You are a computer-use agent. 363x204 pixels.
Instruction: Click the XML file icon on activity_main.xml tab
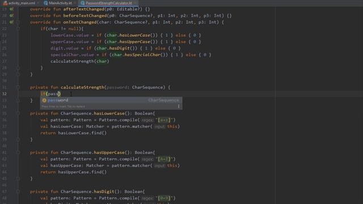point(5,3)
